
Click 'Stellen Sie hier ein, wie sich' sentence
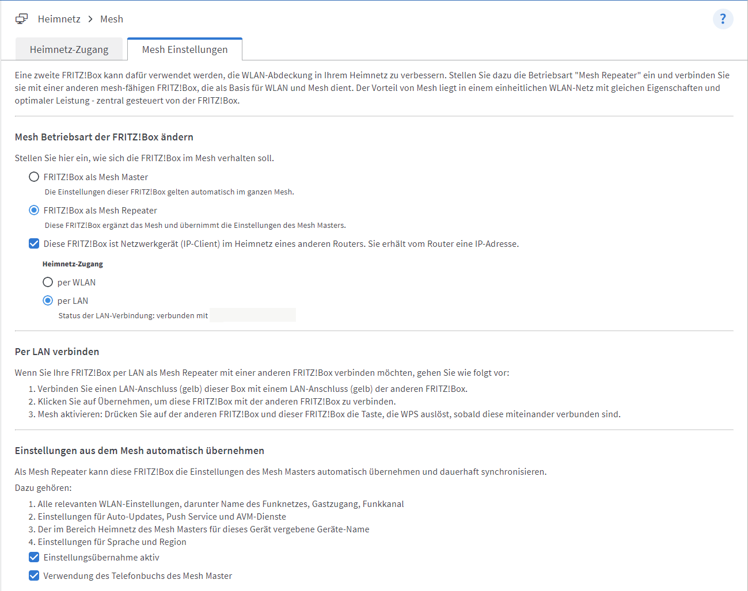145,158
